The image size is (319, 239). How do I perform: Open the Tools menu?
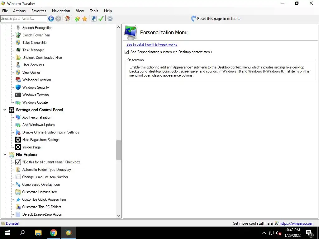(x=94, y=11)
